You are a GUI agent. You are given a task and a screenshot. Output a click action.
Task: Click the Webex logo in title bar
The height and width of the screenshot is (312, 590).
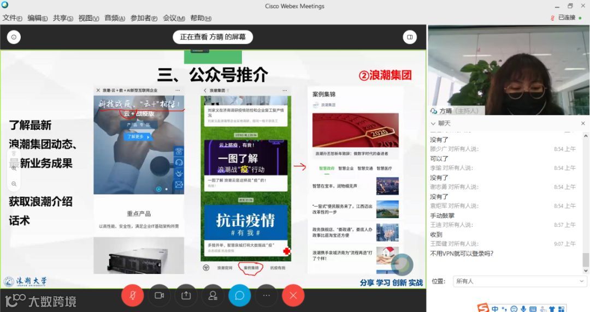pos(4,5)
